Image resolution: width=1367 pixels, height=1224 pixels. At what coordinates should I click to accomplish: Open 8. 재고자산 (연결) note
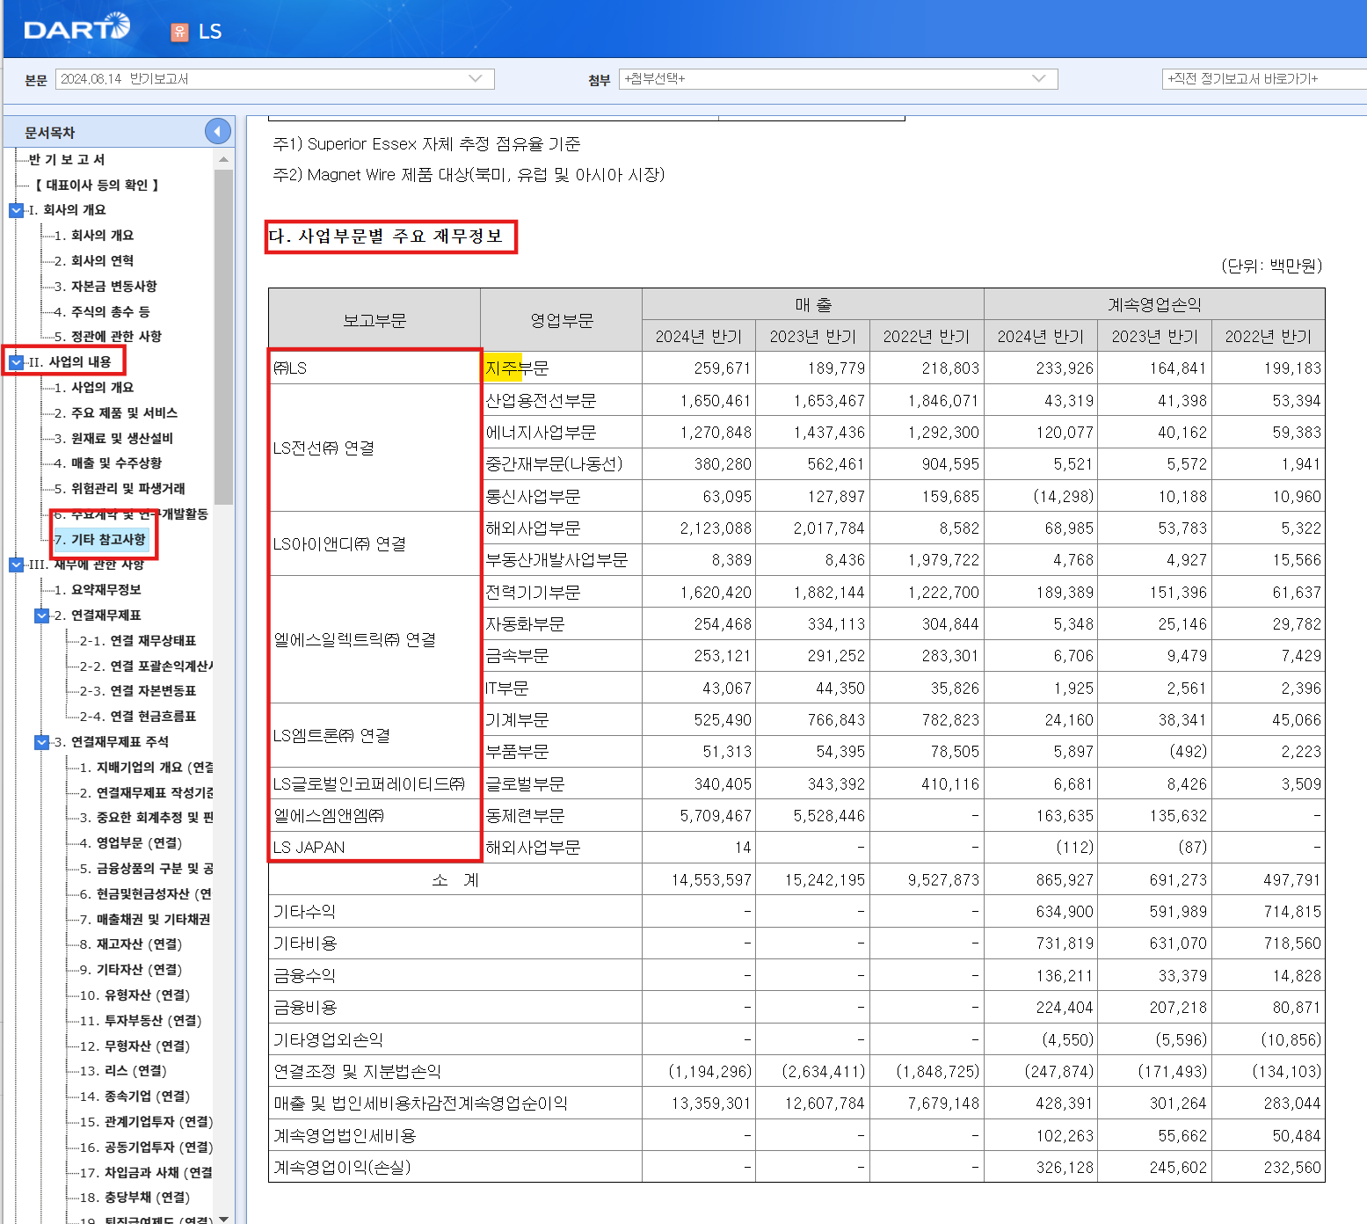pos(130,944)
